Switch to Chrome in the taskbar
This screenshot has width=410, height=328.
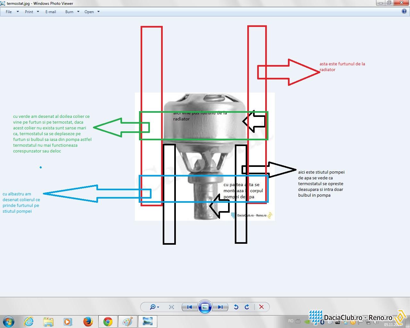(108, 322)
